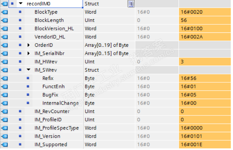Screen dimensions: 233x150
Task: Click the tag icon in the BlockType row
Action: pyautogui.click(x=4, y=12)
